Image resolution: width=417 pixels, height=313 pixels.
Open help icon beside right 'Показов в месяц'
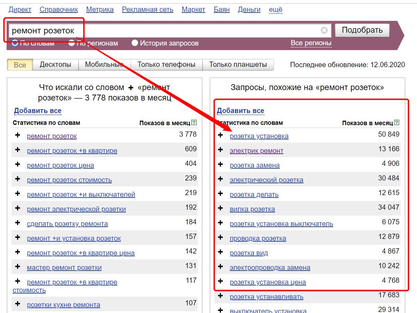[397, 123]
